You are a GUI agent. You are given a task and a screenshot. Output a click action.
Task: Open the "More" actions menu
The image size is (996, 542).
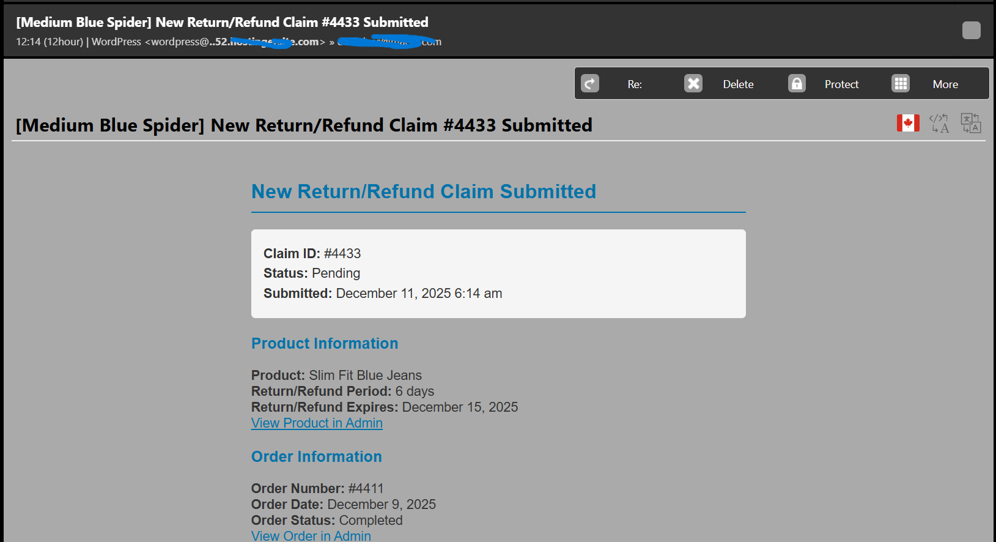click(945, 84)
